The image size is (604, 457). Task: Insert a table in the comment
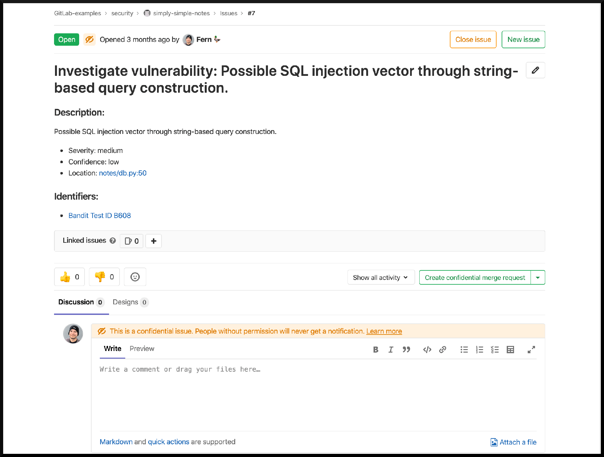click(510, 349)
